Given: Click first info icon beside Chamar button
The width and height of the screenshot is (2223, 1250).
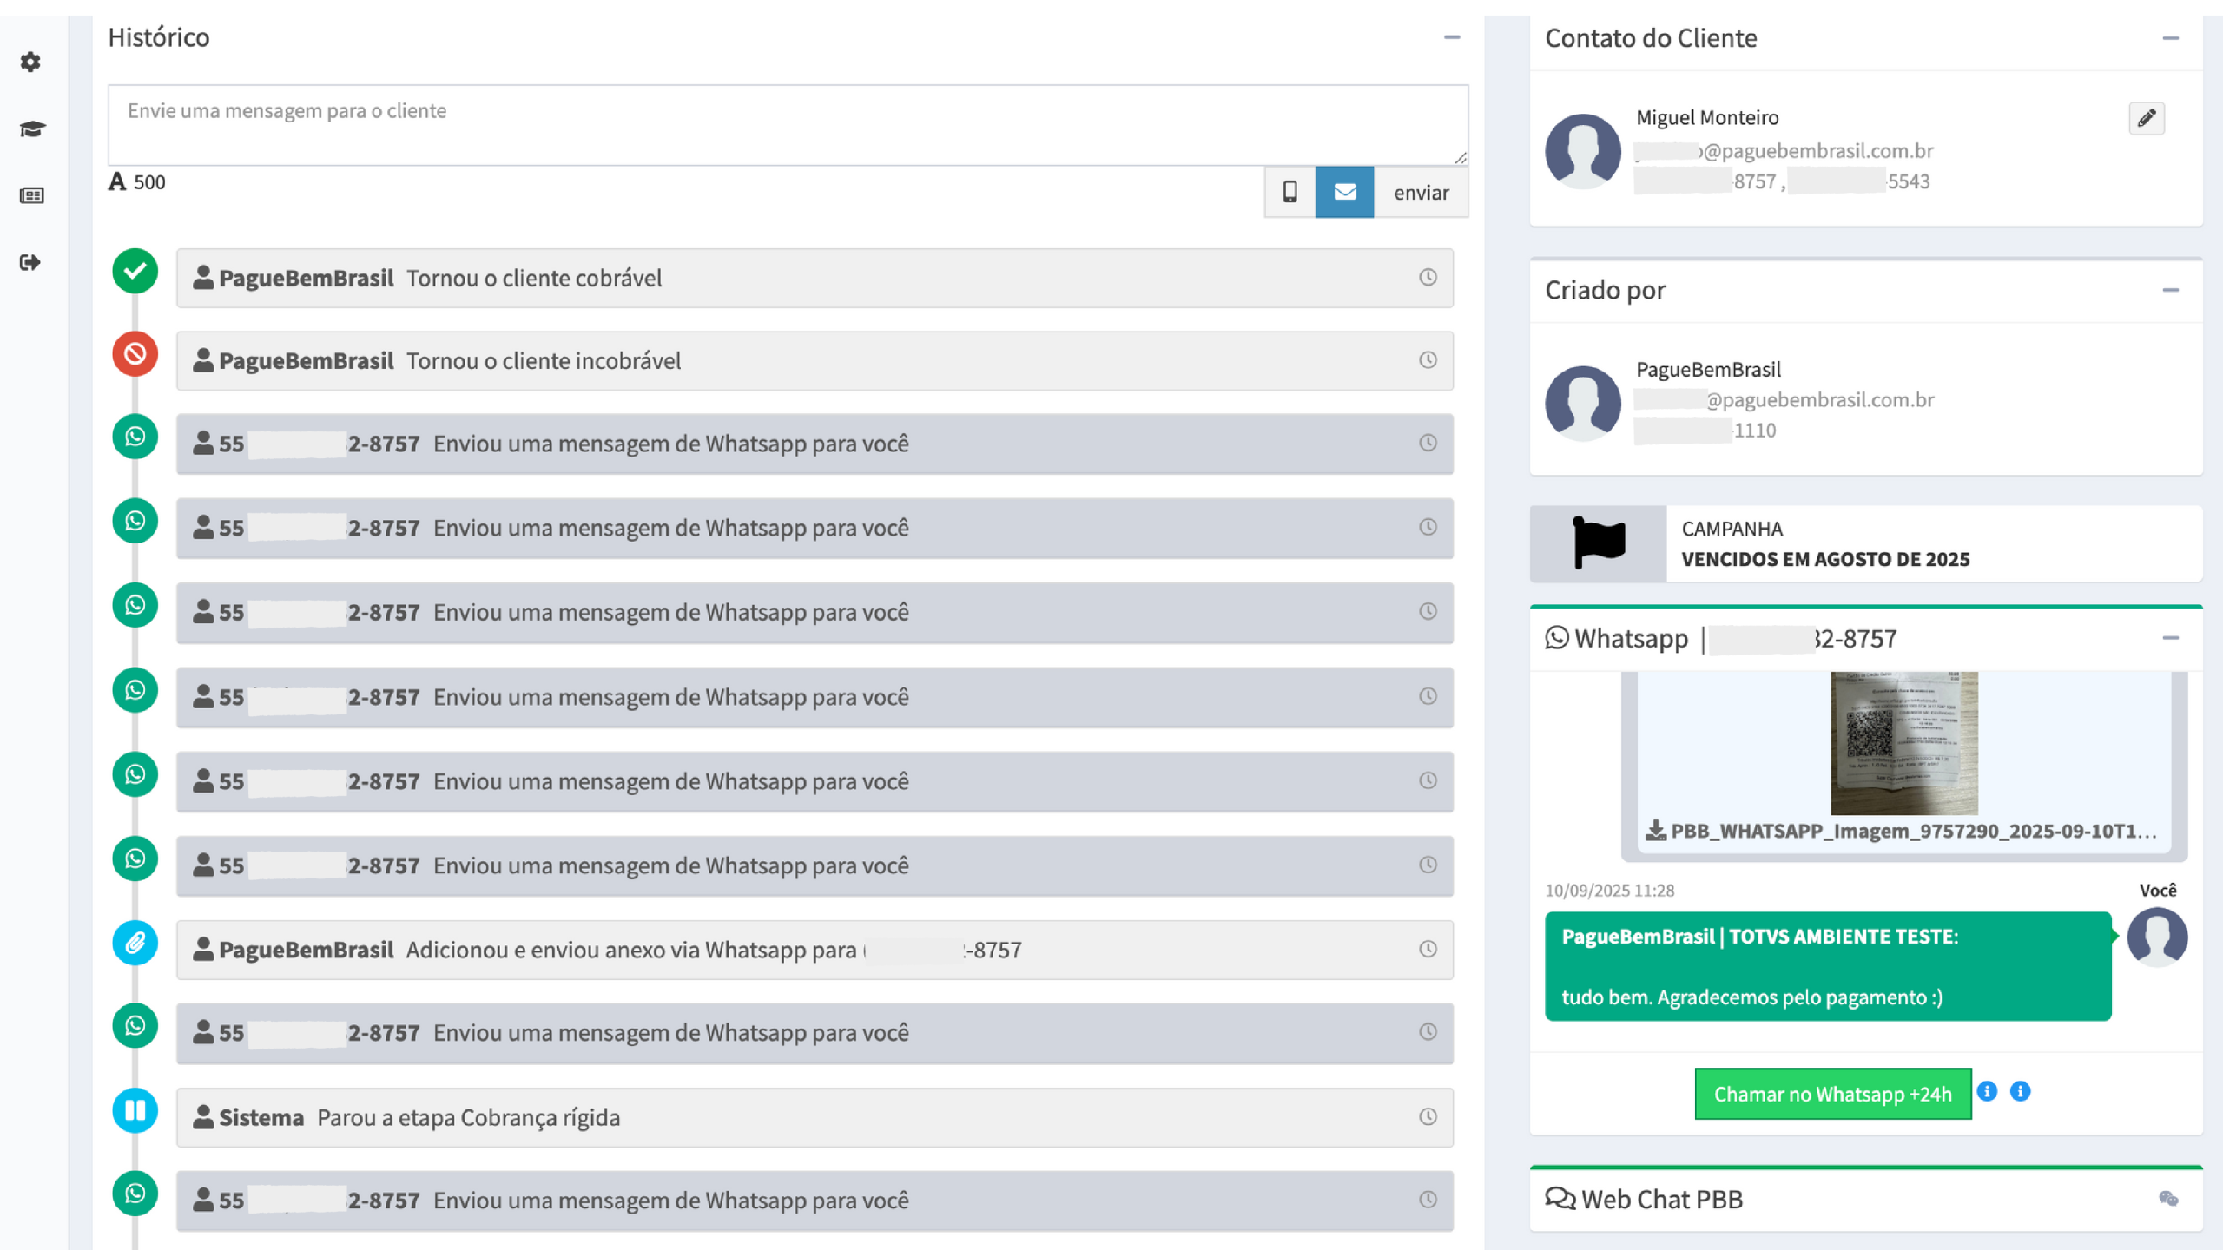Looking at the screenshot, I should coord(1987,1091).
